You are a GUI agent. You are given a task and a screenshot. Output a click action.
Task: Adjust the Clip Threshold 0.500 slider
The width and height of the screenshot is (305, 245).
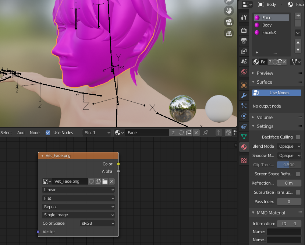click(289, 165)
